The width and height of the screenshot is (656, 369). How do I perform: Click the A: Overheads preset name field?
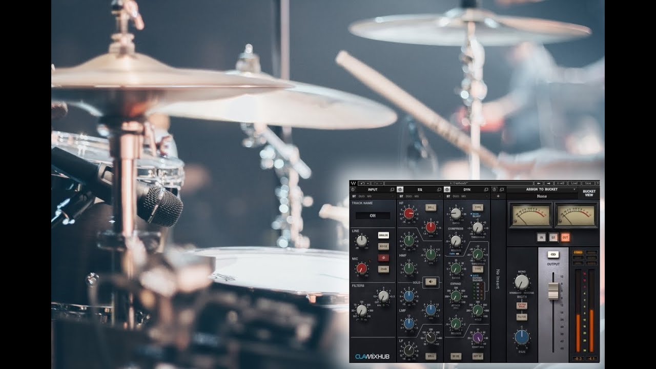click(459, 183)
